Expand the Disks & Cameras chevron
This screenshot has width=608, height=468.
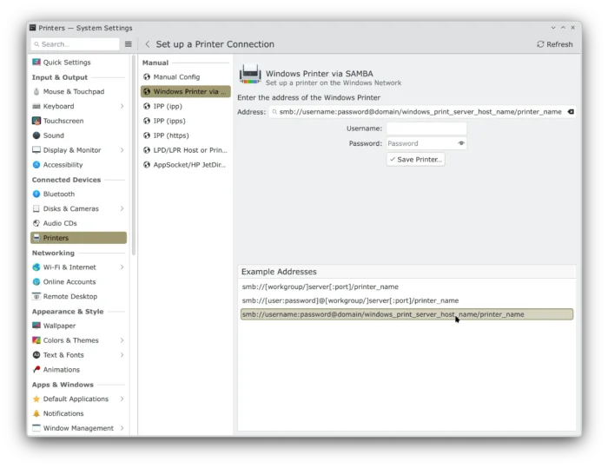click(122, 208)
